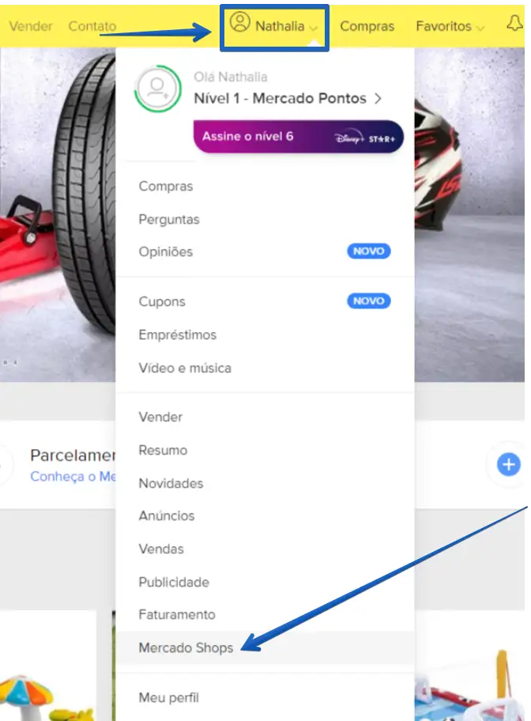Click the Compras link in top bar
The height and width of the screenshot is (721, 531).
point(367,26)
